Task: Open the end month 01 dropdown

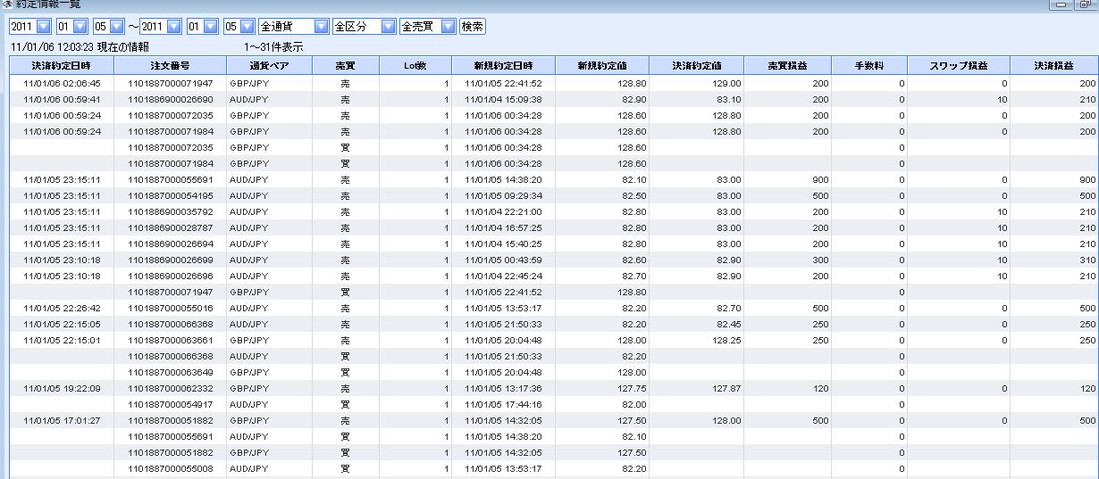Action: pyautogui.click(x=201, y=27)
